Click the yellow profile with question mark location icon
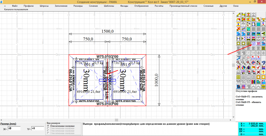Viewport: 266px width, 136px height. (x=263, y=34)
